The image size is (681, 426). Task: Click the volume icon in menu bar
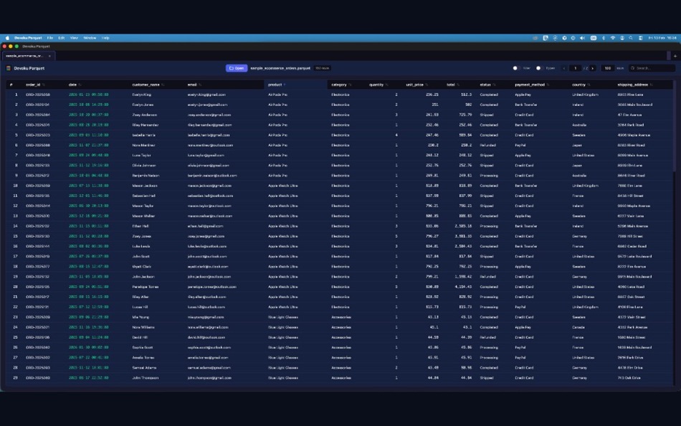[582, 38]
